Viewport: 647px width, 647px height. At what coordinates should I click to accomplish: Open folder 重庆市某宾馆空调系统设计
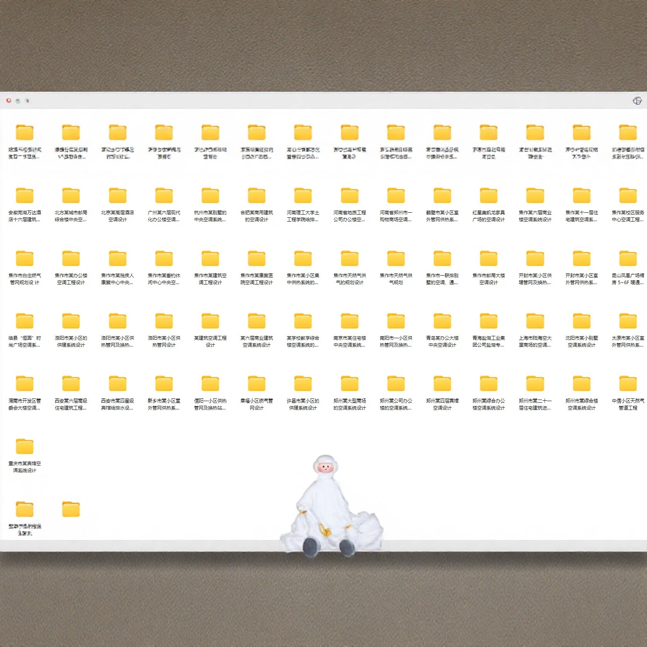(x=25, y=447)
